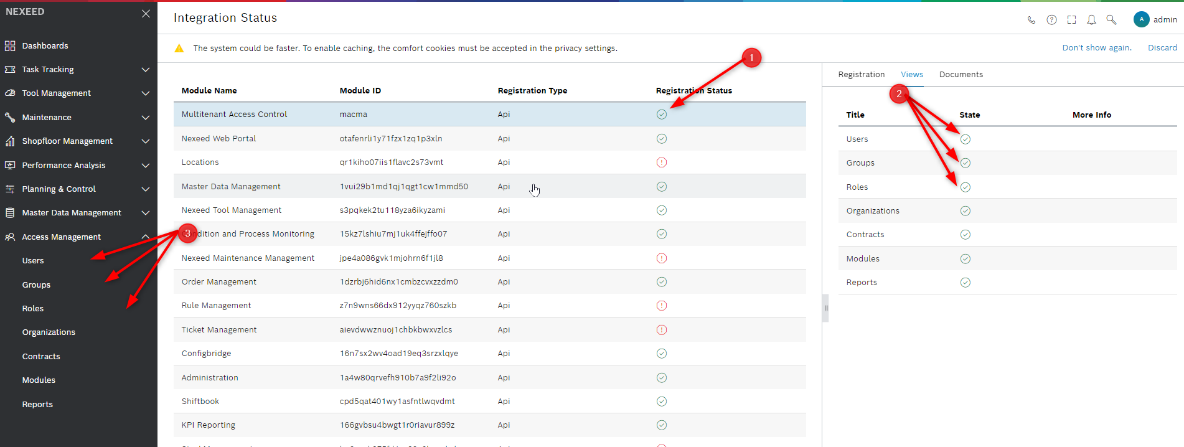Open help via the question mark icon
Image resolution: width=1184 pixels, height=447 pixels.
(1051, 20)
